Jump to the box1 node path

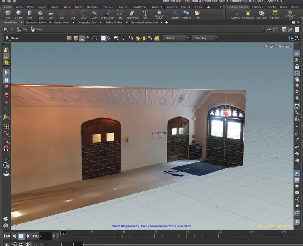[37, 29]
